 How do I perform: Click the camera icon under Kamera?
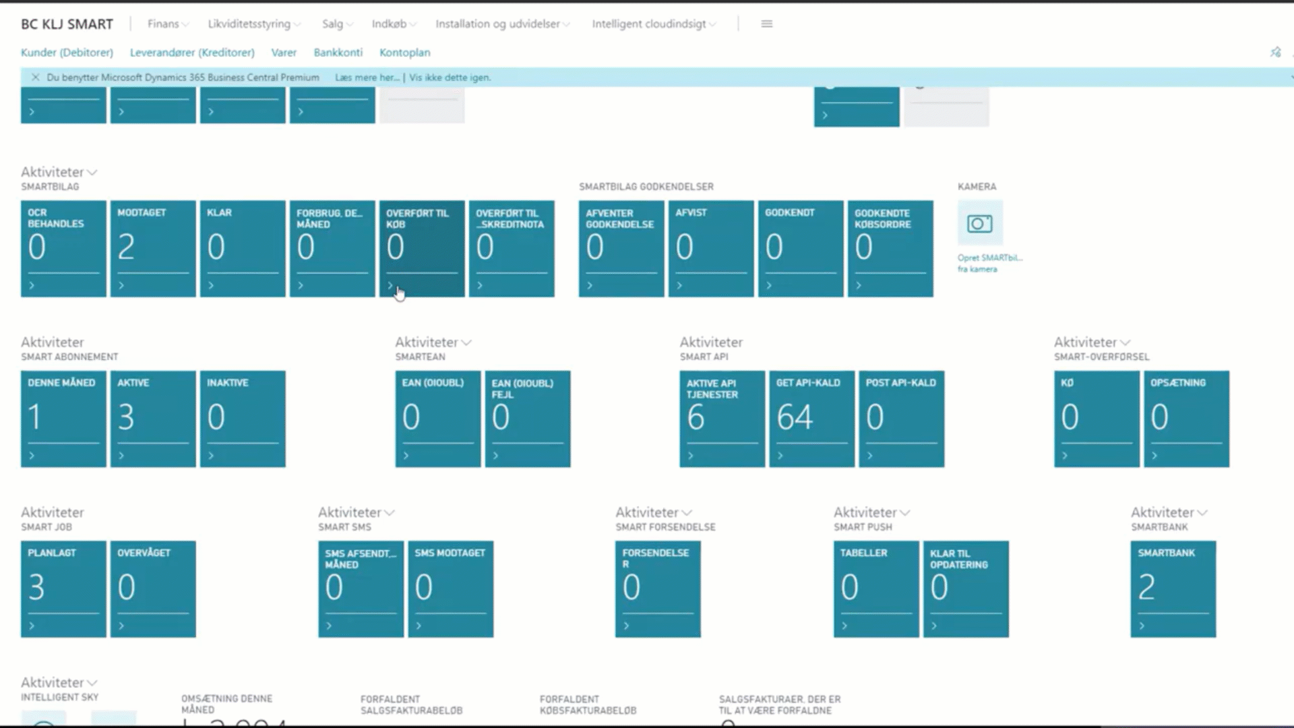[979, 223]
